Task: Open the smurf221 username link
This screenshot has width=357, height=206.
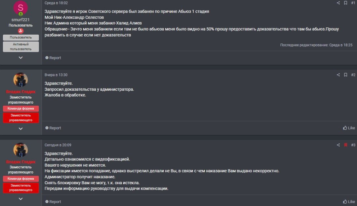Action: pyautogui.click(x=20, y=20)
